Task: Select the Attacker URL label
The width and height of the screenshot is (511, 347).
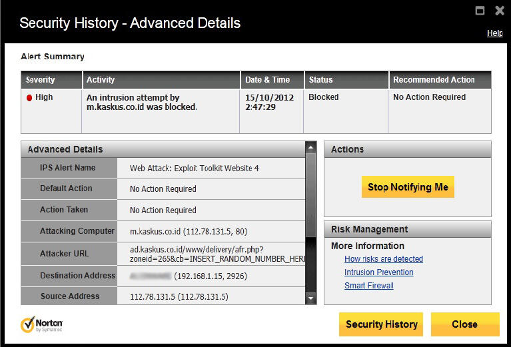Action: point(64,254)
